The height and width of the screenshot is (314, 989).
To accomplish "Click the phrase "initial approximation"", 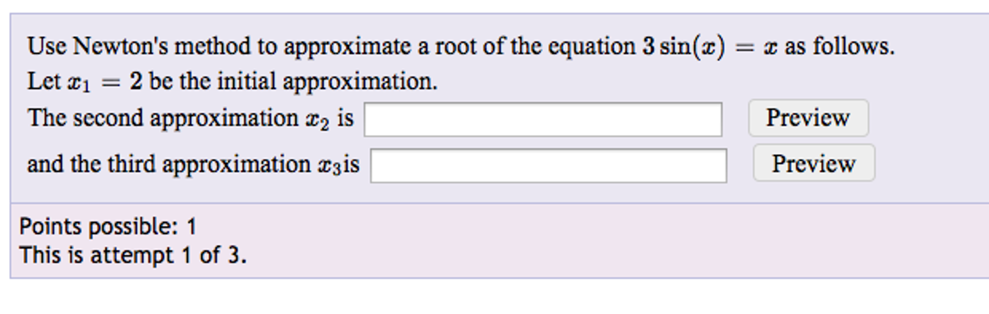I will (x=327, y=82).
